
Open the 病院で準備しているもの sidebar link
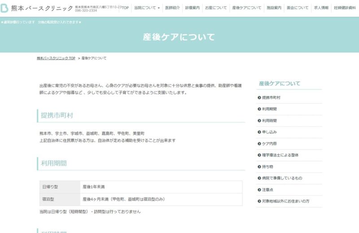click(282, 178)
